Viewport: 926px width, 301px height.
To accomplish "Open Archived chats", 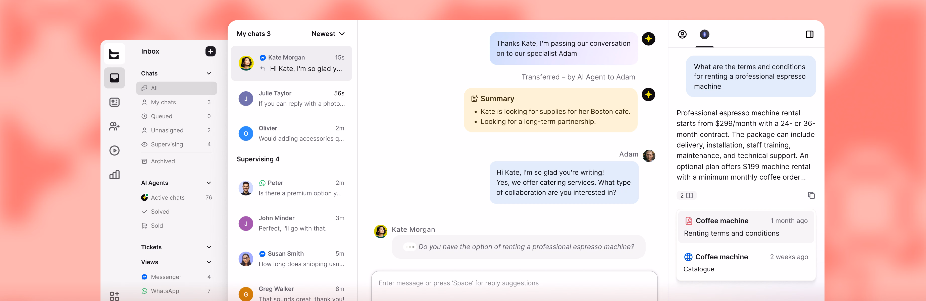I will pyautogui.click(x=177, y=162).
